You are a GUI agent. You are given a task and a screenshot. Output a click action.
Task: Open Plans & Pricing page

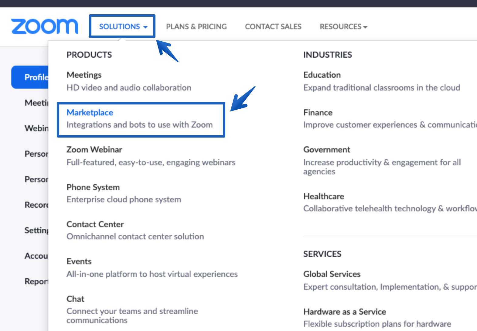pyautogui.click(x=196, y=27)
